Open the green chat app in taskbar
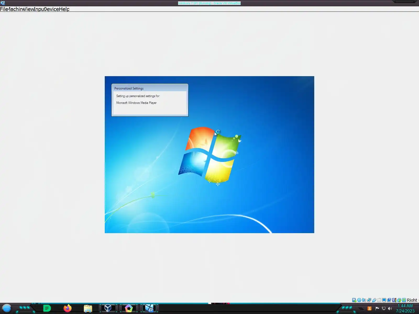This screenshot has width=419, height=314. pos(47,309)
